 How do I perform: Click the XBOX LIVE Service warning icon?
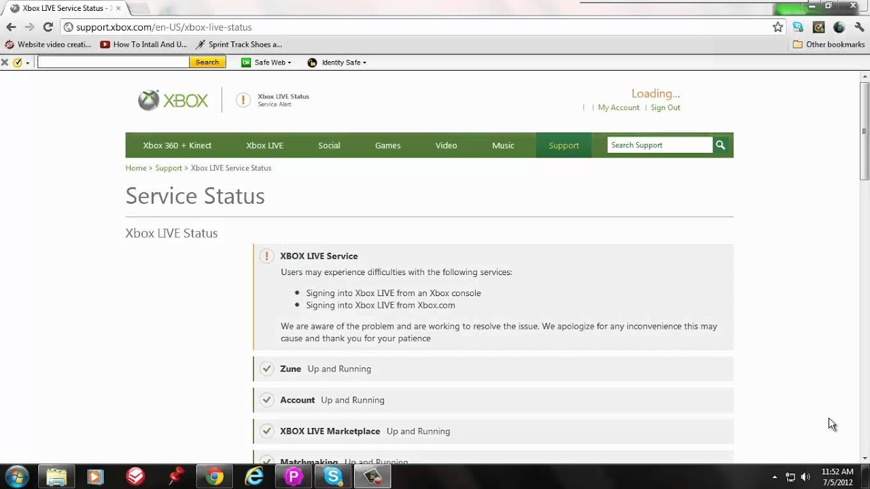(x=267, y=255)
